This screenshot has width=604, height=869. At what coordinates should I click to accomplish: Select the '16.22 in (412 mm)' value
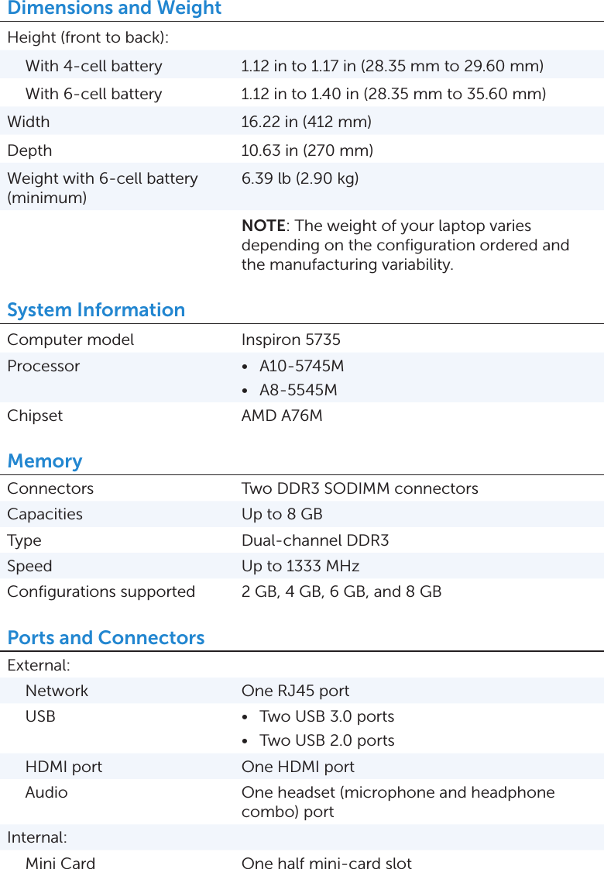click(306, 122)
